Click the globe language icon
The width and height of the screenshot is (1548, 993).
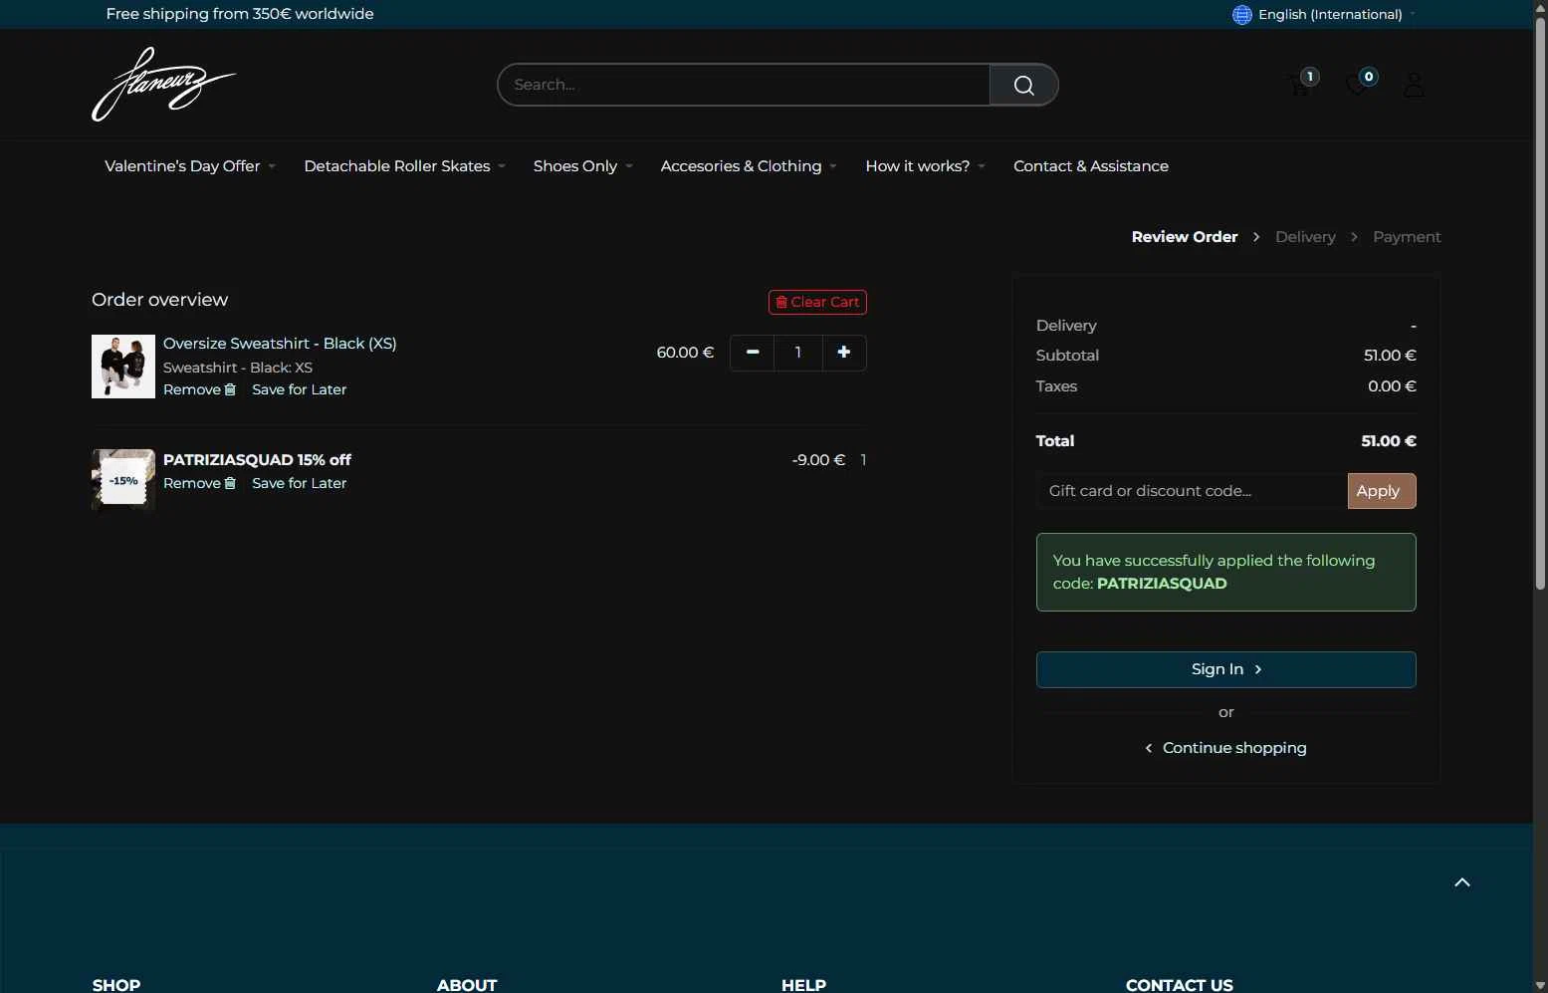1241,14
